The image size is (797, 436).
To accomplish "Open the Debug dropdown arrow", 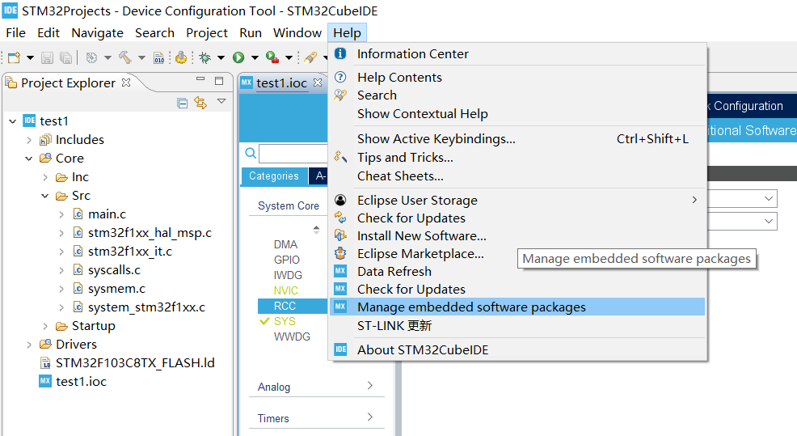I will coord(221,57).
